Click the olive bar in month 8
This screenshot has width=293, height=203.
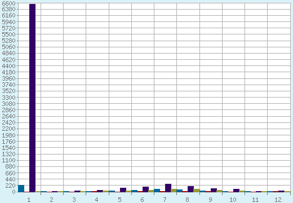[x=197, y=191]
